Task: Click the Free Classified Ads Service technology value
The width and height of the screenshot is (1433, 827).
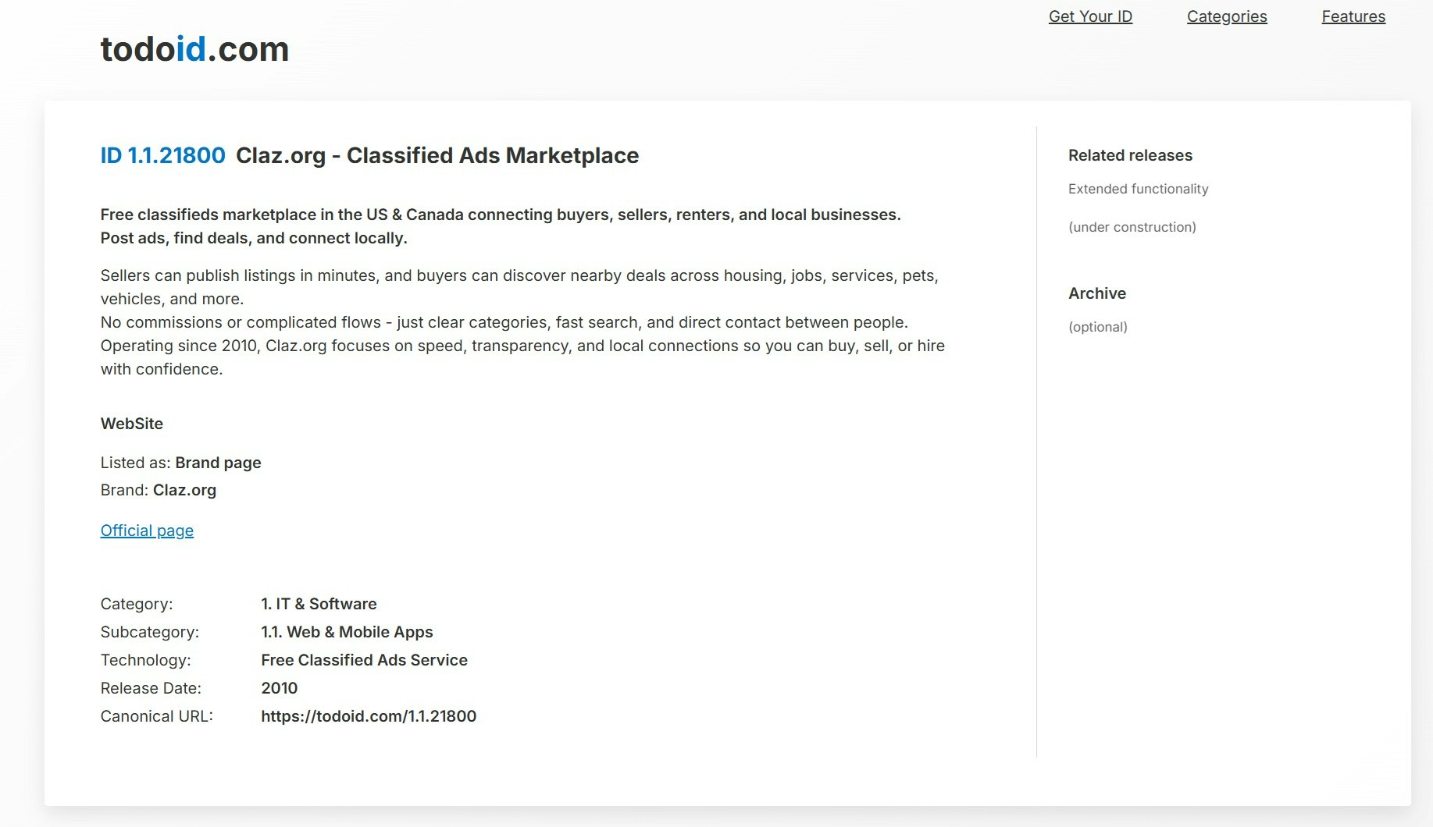Action: (364, 659)
